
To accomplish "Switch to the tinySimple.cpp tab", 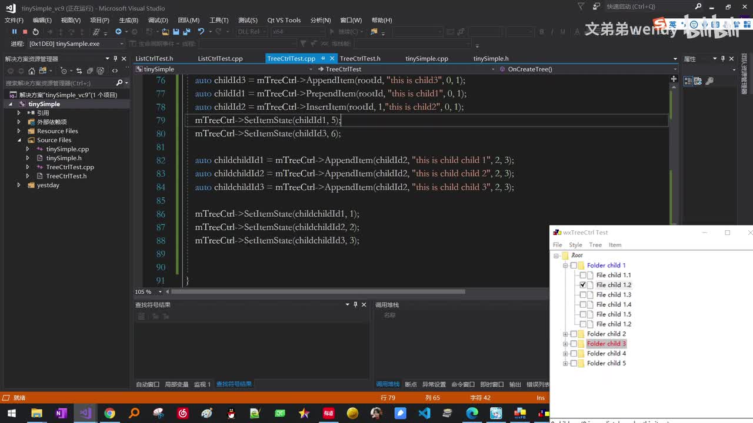I will (x=427, y=59).
